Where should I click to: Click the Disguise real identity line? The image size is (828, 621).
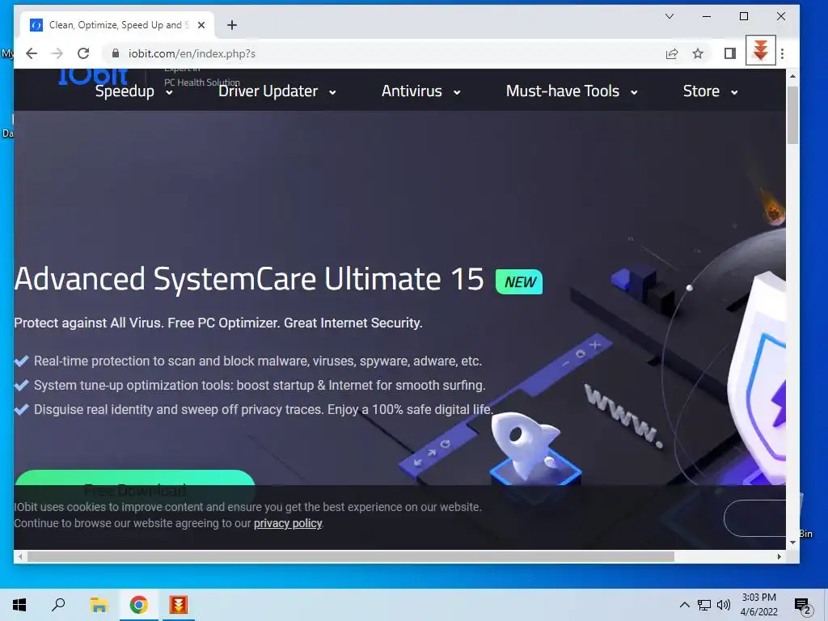point(264,410)
